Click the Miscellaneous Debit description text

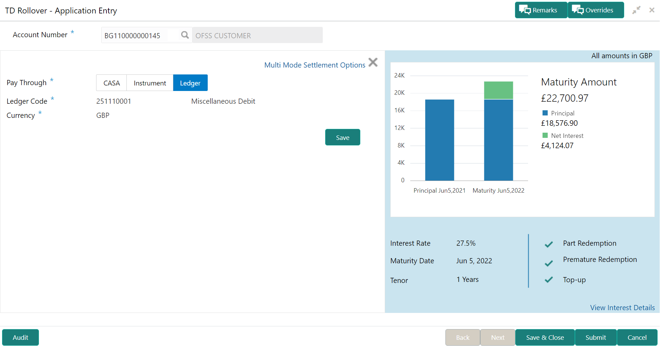[x=223, y=101]
